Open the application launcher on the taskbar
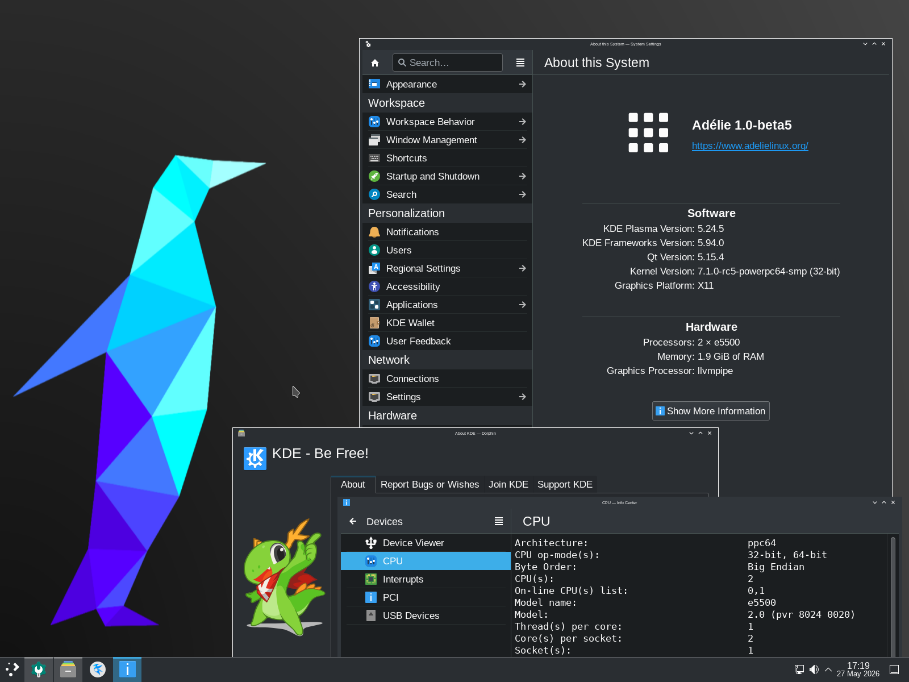 point(12,669)
